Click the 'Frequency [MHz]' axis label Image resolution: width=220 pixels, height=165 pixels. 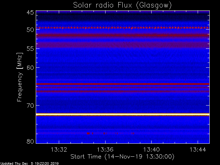pos(20,77)
